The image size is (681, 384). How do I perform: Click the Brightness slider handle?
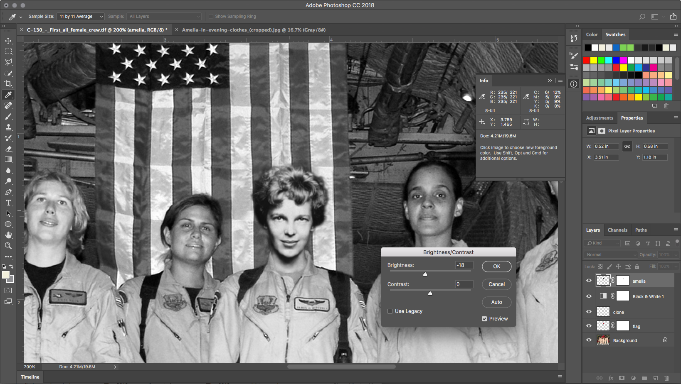point(425,274)
